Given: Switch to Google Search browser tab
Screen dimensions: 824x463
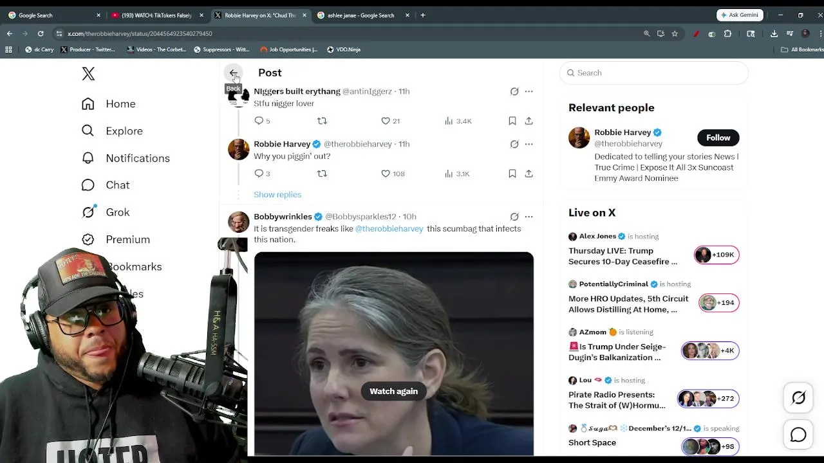Looking at the screenshot, I should pyautogui.click(x=53, y=15).
